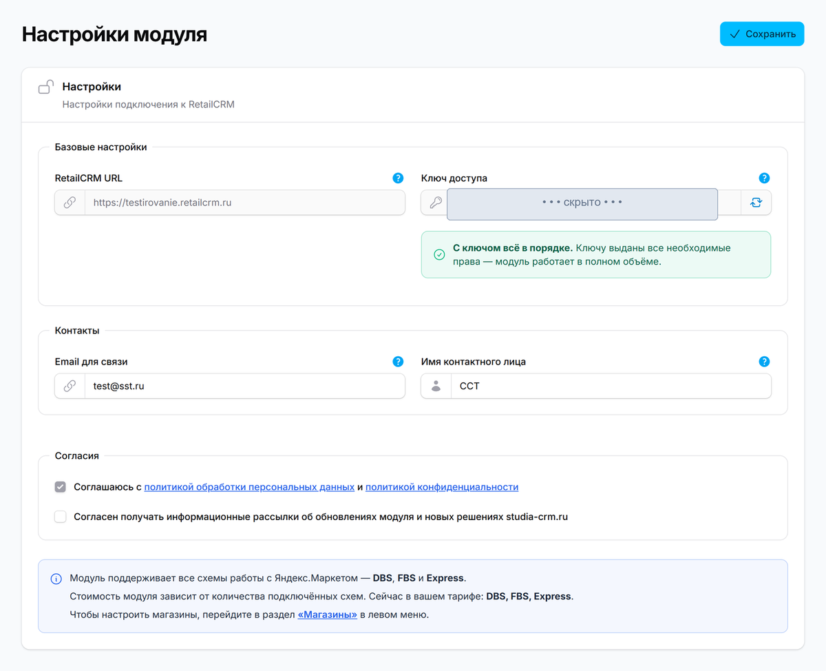Viewport: 826px width, 671px height.
Task: Click the Email для связи label
Action: click(92, 361)
